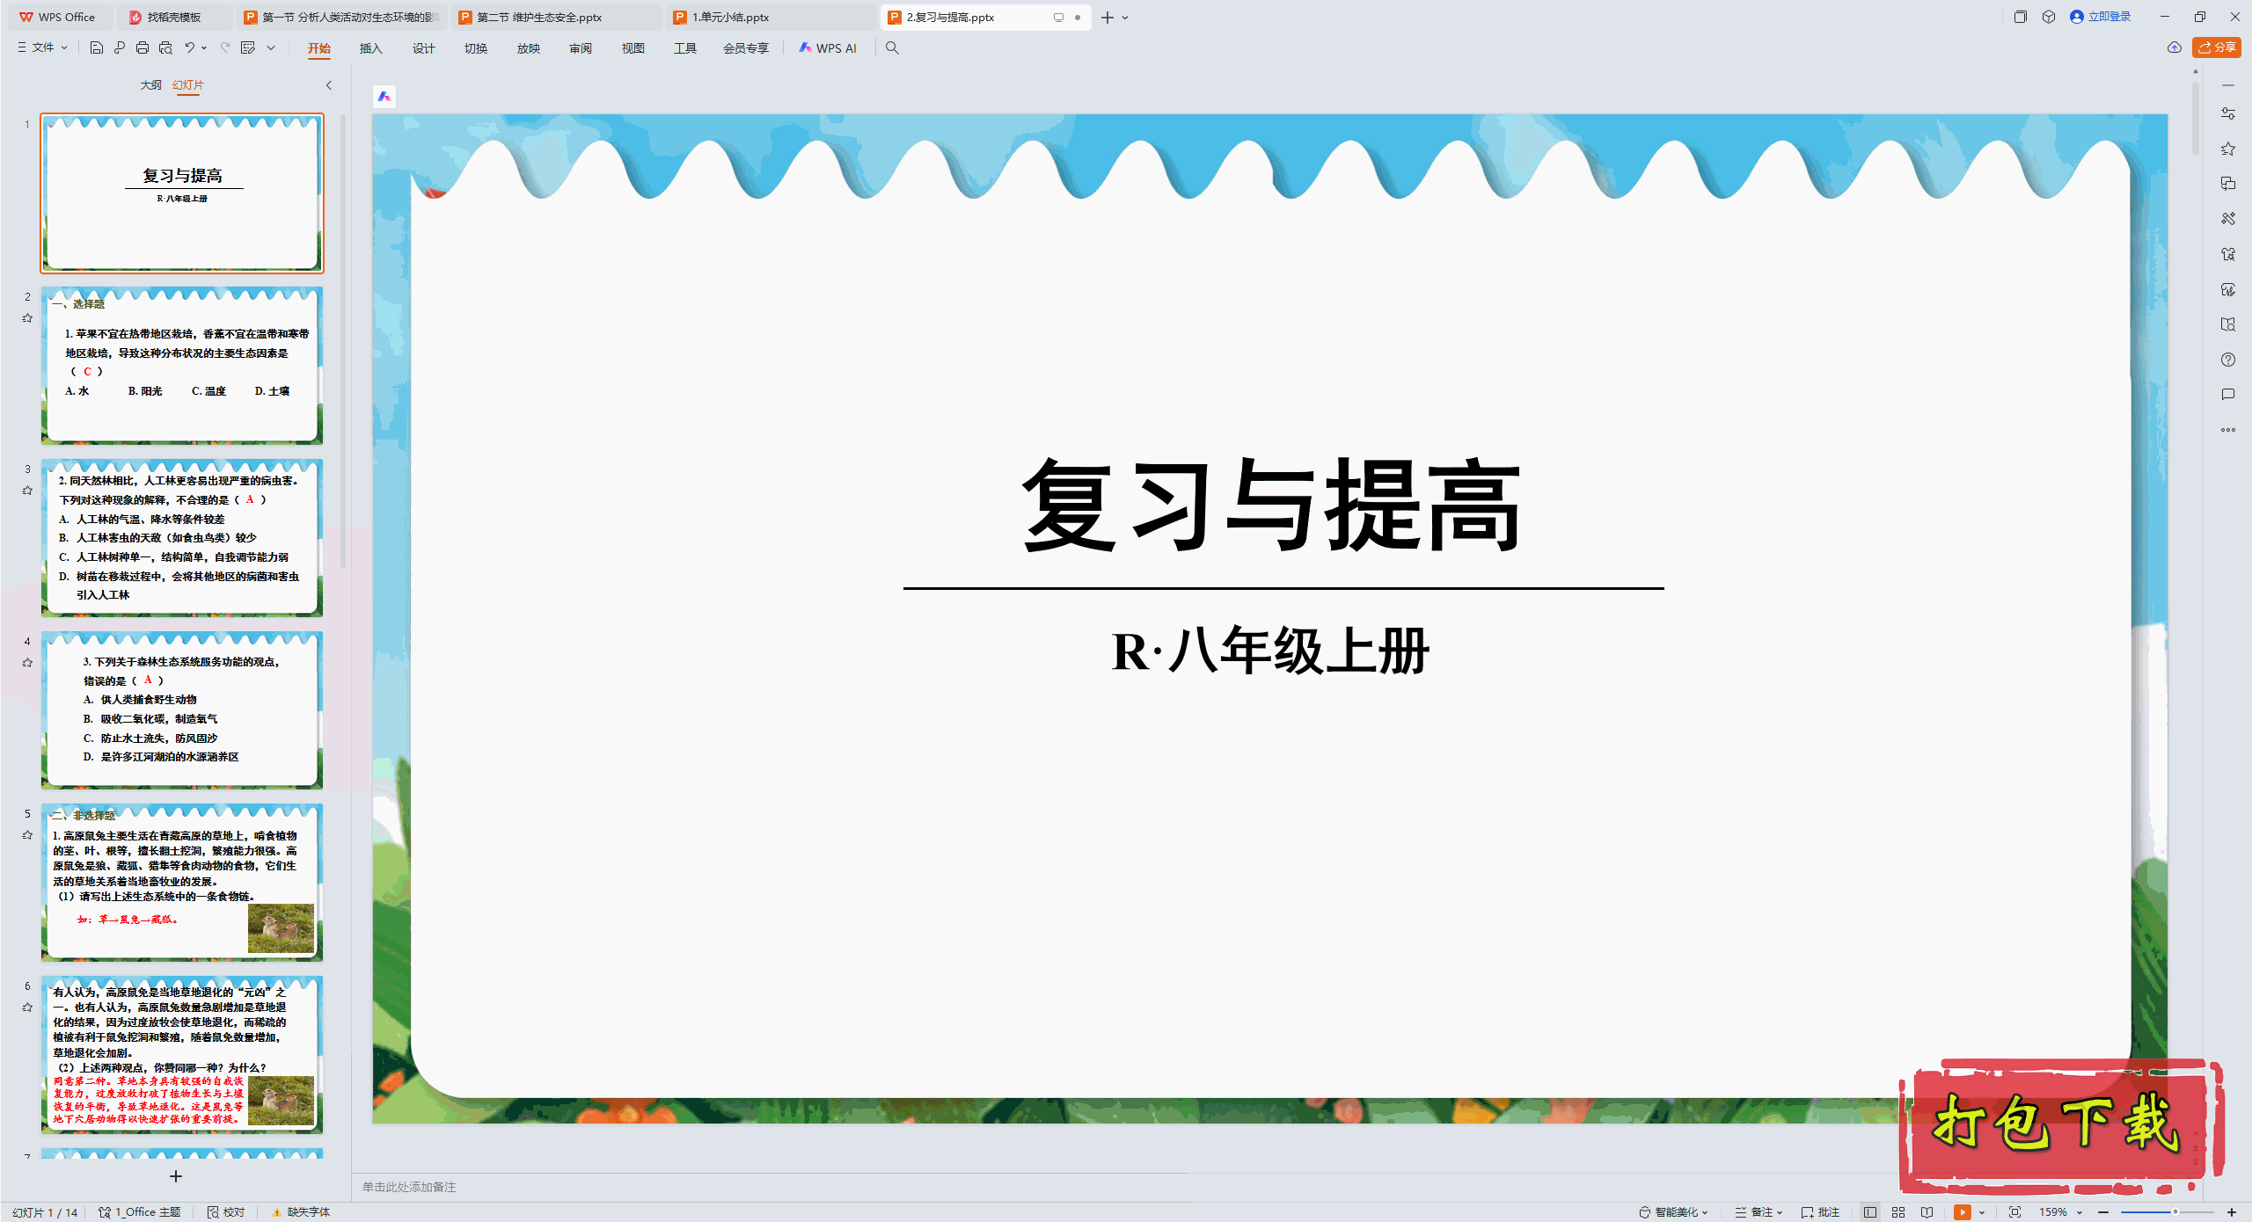Open the 插入 ribbon tab
Image resolution: width=2252 pixels, height=1222 pixels.
point(370,47)
